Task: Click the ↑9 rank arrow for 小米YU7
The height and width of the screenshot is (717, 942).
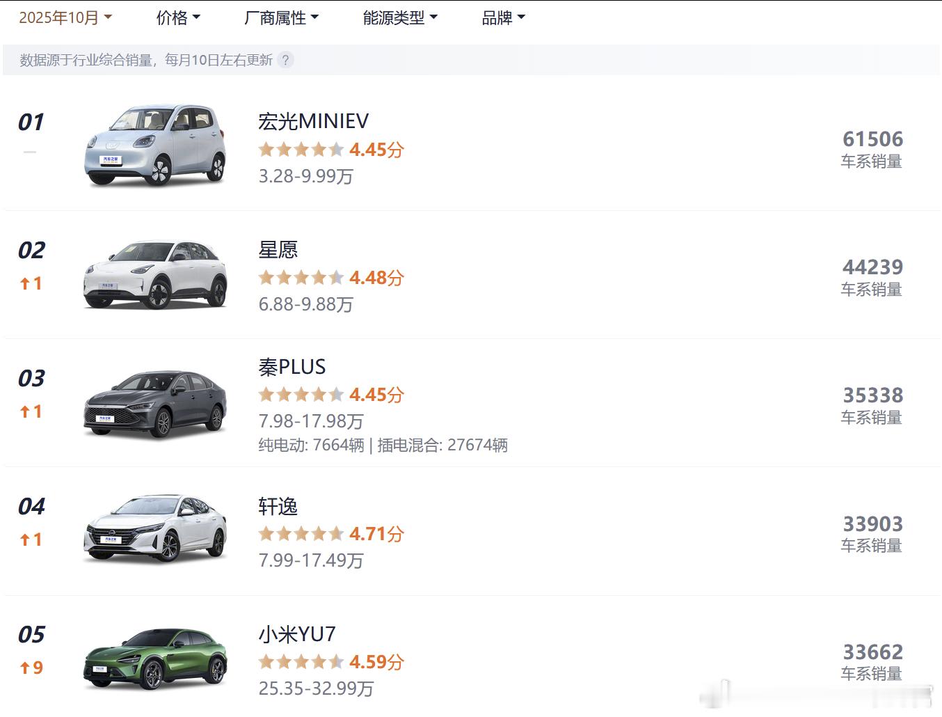Action: click(x=30, y=667)
